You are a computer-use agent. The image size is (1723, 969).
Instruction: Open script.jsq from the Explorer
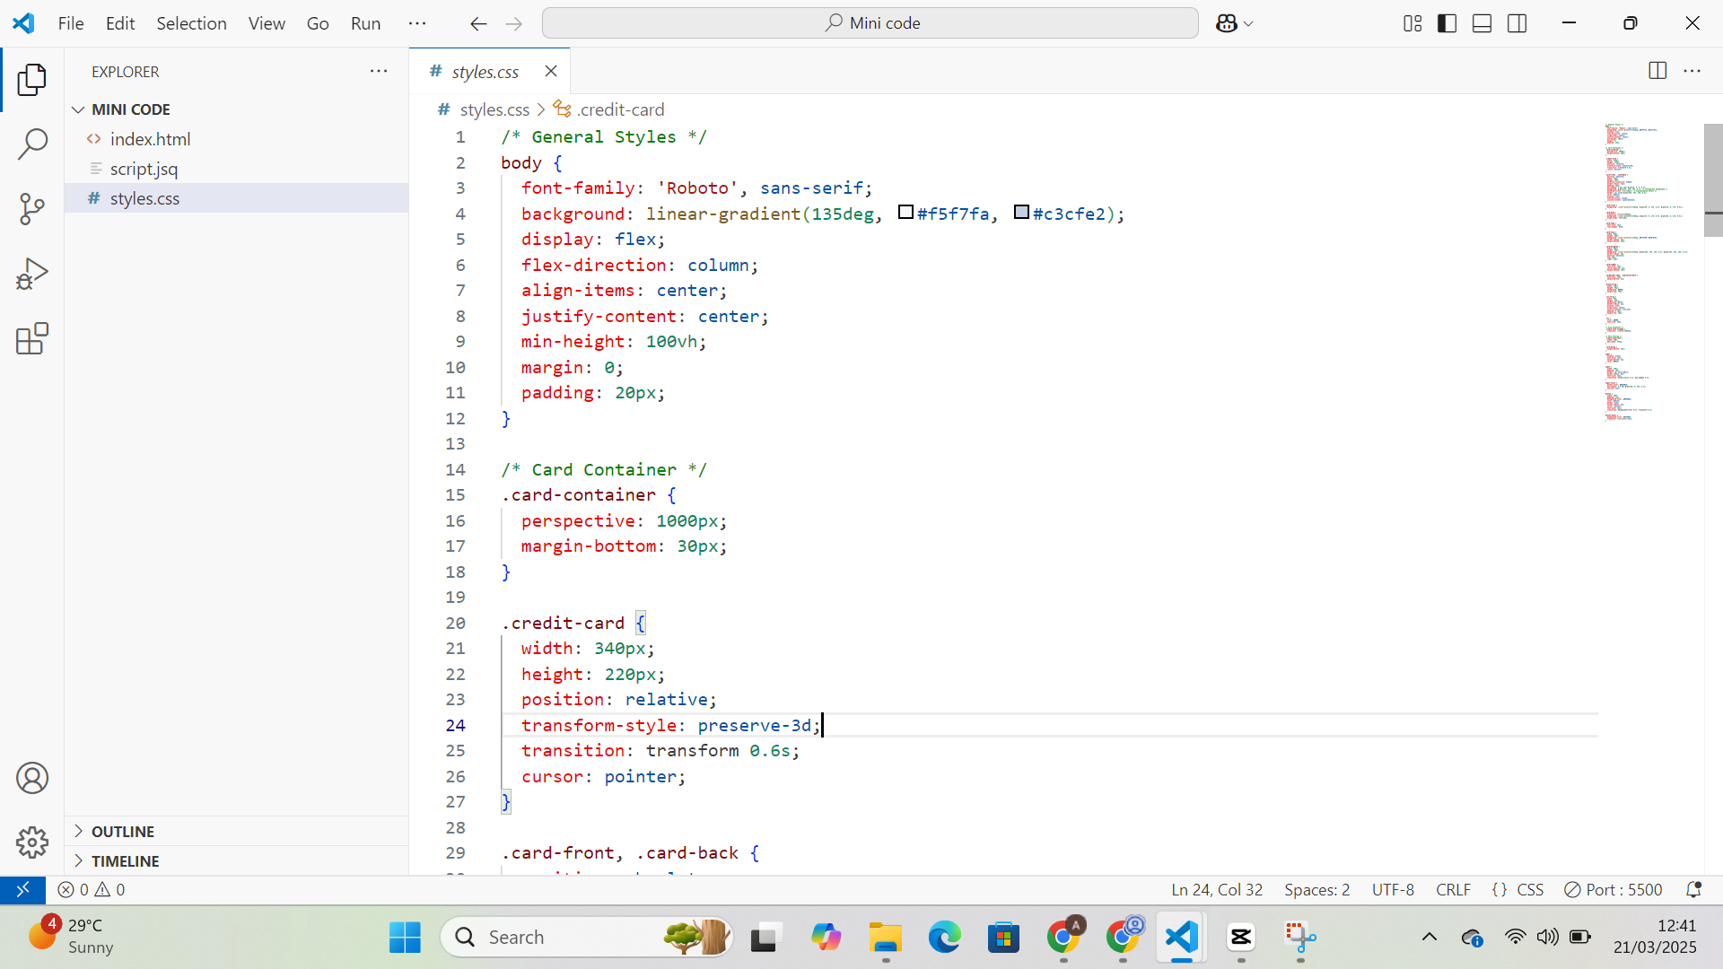coord(145,169)
